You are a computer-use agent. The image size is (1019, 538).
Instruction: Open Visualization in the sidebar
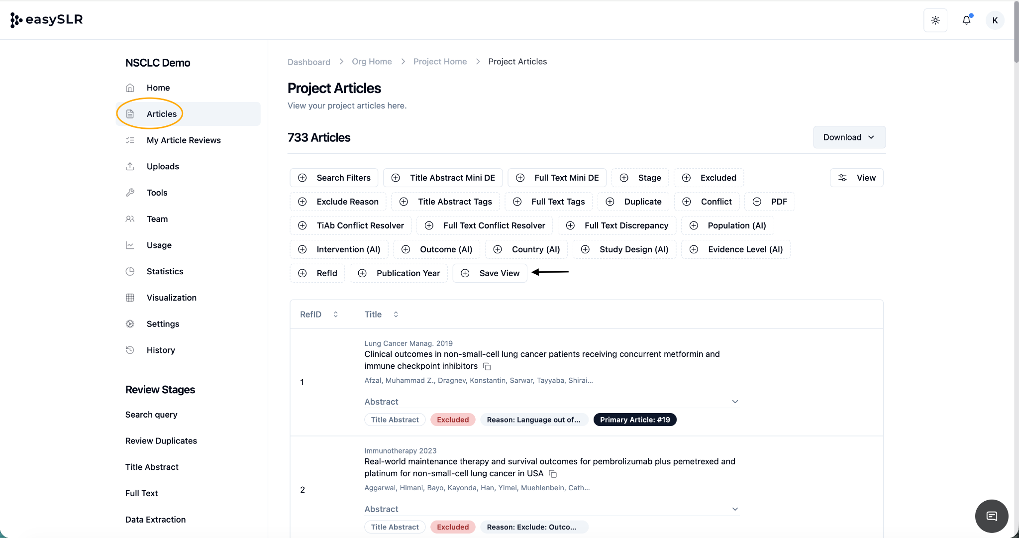[171, 298]
